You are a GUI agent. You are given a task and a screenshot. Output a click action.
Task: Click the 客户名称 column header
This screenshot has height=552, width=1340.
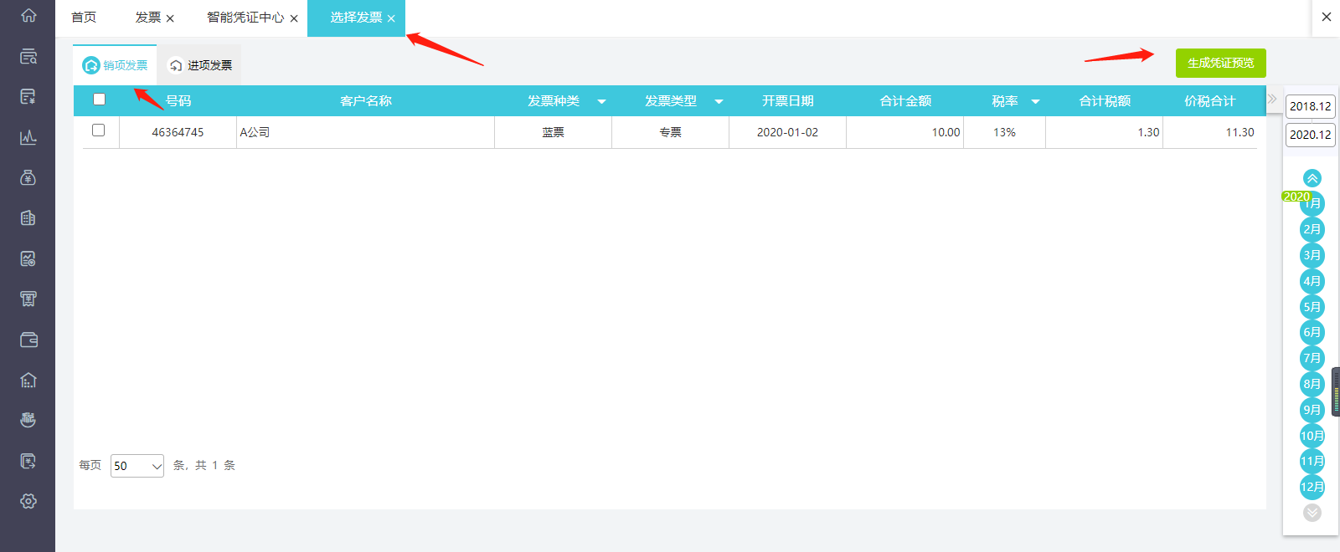pyautogui.click(x=366, y=100)
